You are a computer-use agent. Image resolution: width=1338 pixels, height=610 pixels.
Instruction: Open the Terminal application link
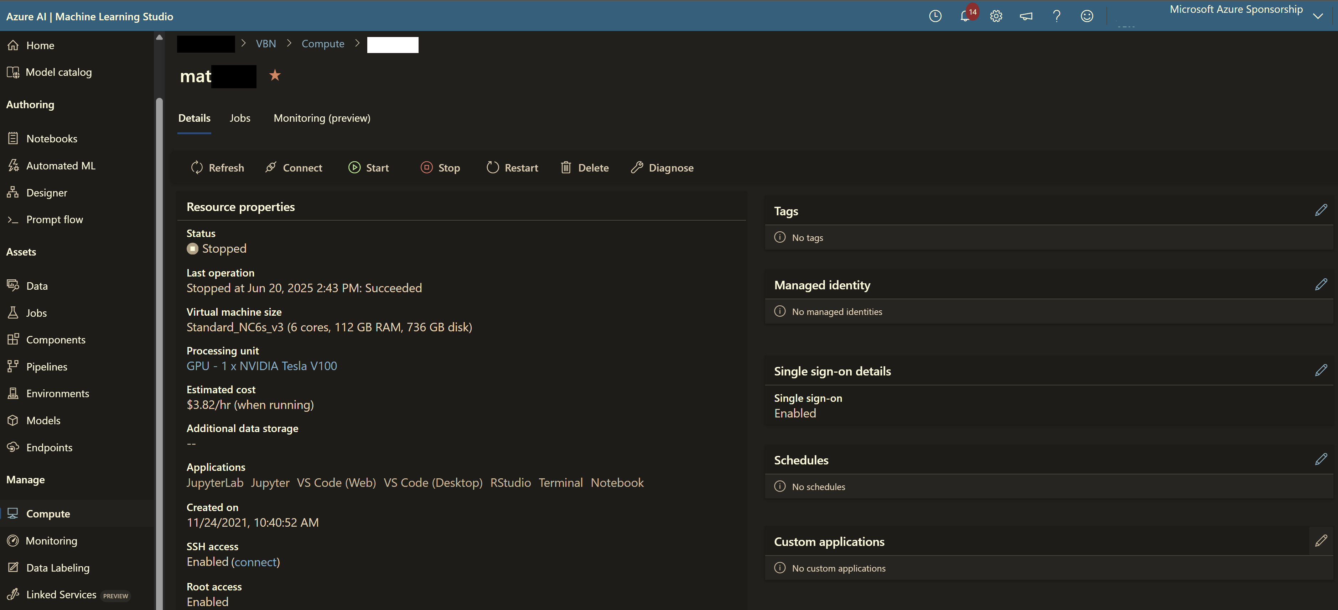pos(561,483)
